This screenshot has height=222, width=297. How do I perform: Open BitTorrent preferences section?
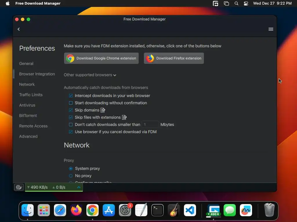28,116
